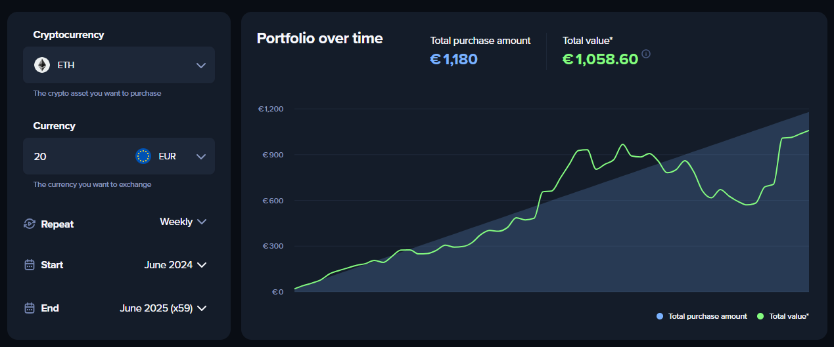Viewport: 834px width, 347px height.
Task: Open the EUR currency selector chevron
Action: tap(201, 157)
